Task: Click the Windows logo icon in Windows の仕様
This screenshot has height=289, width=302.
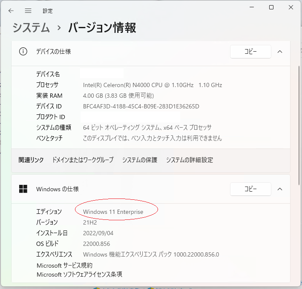Action: tap(23, 189)
